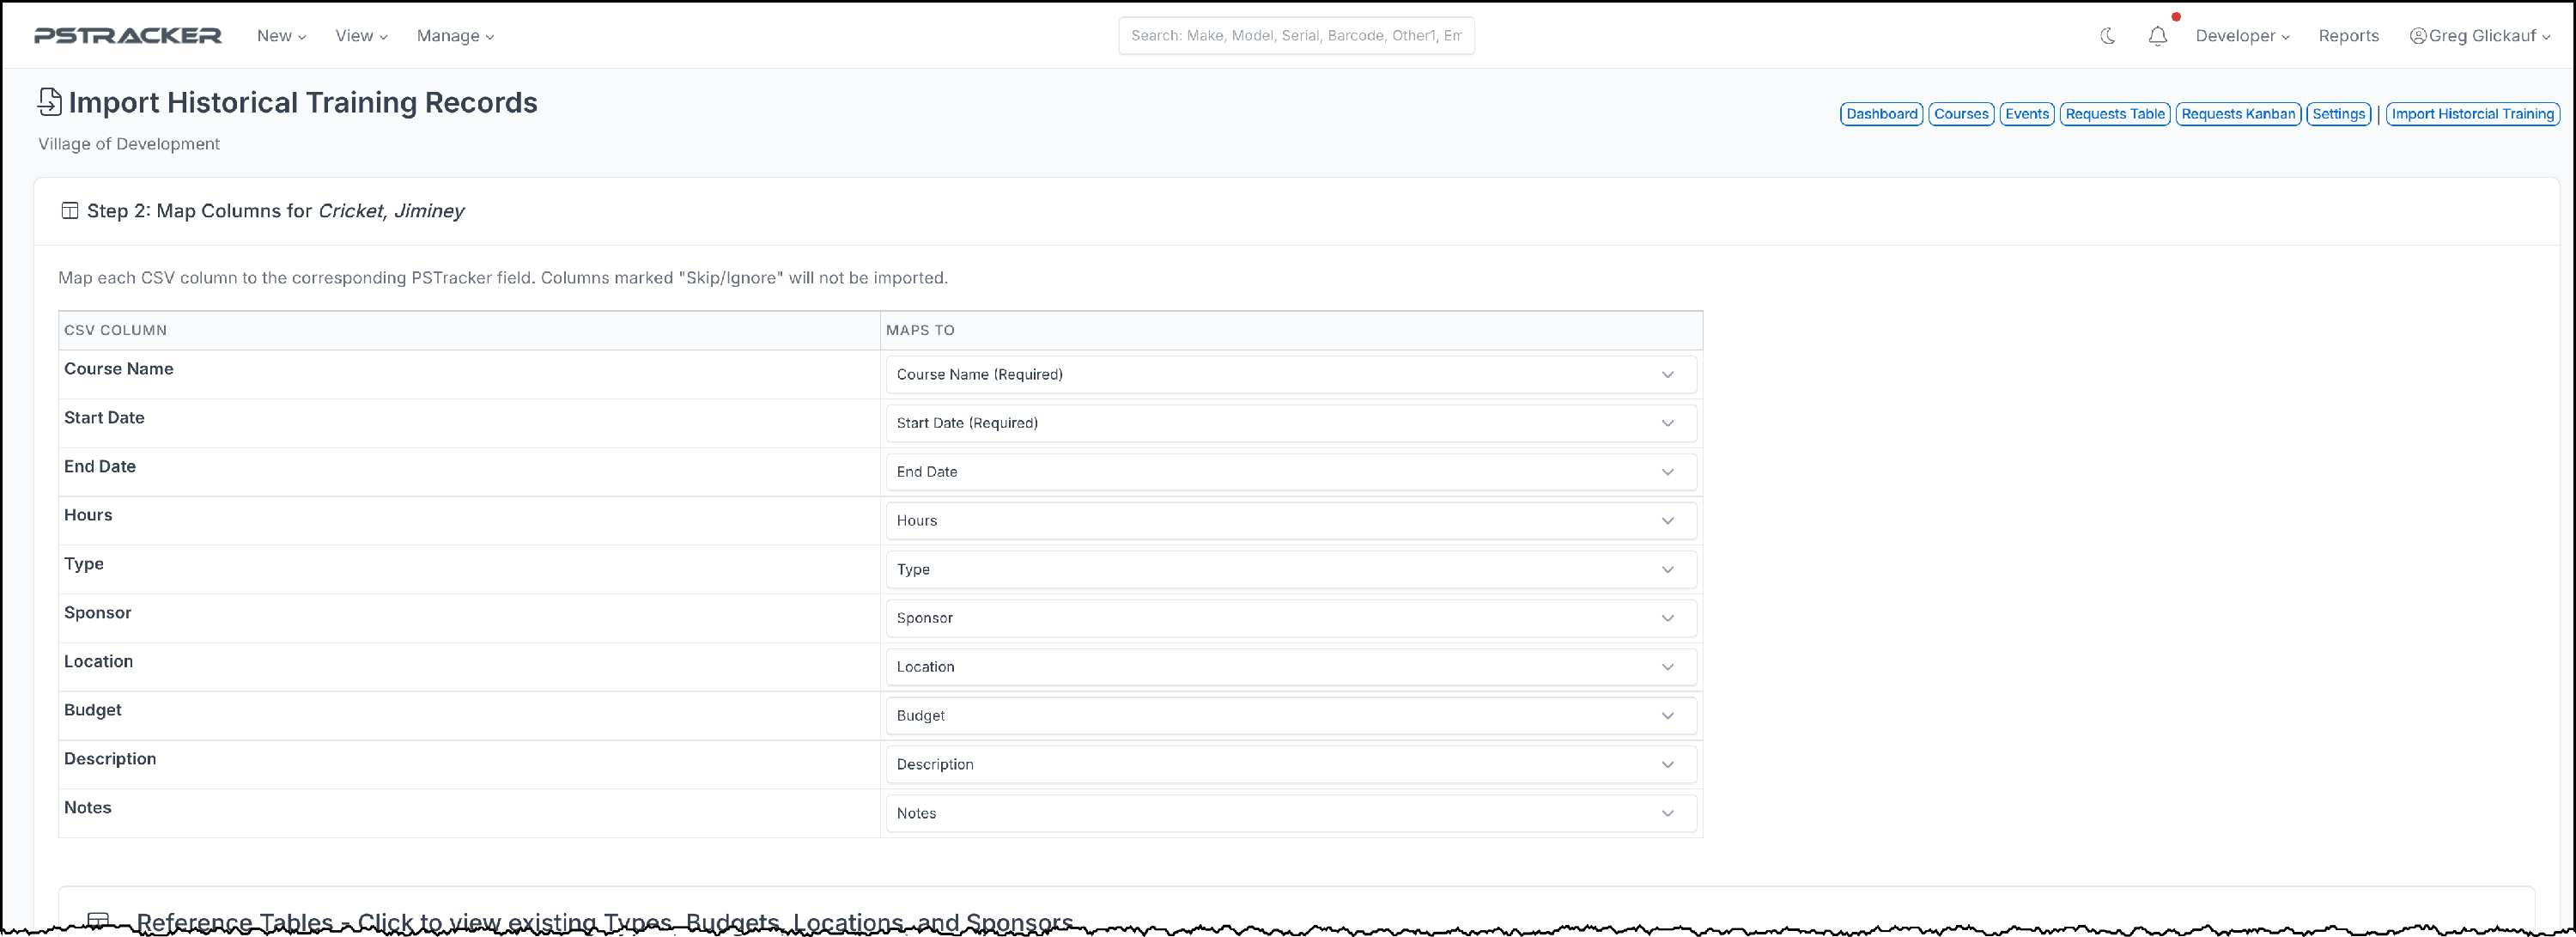
Task: Click the import document icon by the page title
Action: point(49,102)
